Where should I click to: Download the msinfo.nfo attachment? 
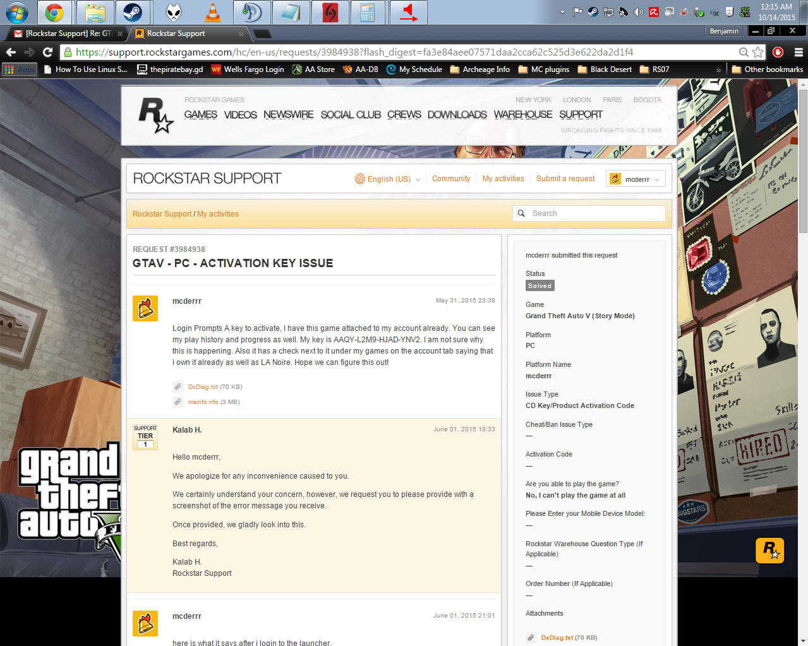pyautogui.click(x=203, y=402)
